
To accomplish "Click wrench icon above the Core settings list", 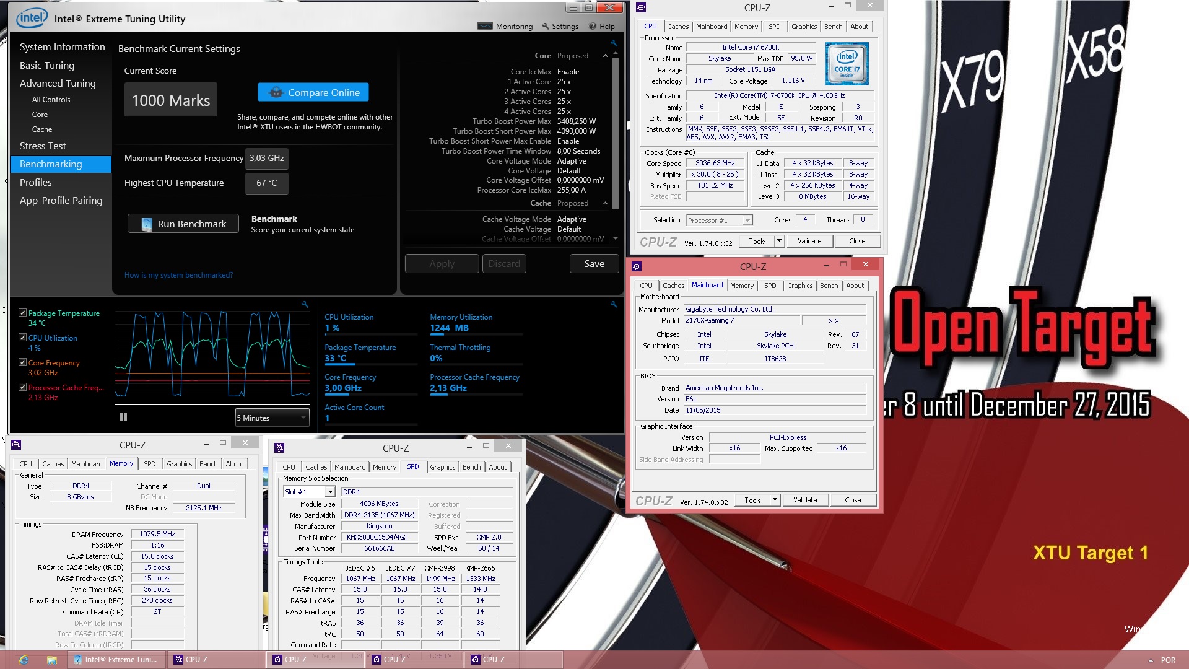I will click(613, 43).
